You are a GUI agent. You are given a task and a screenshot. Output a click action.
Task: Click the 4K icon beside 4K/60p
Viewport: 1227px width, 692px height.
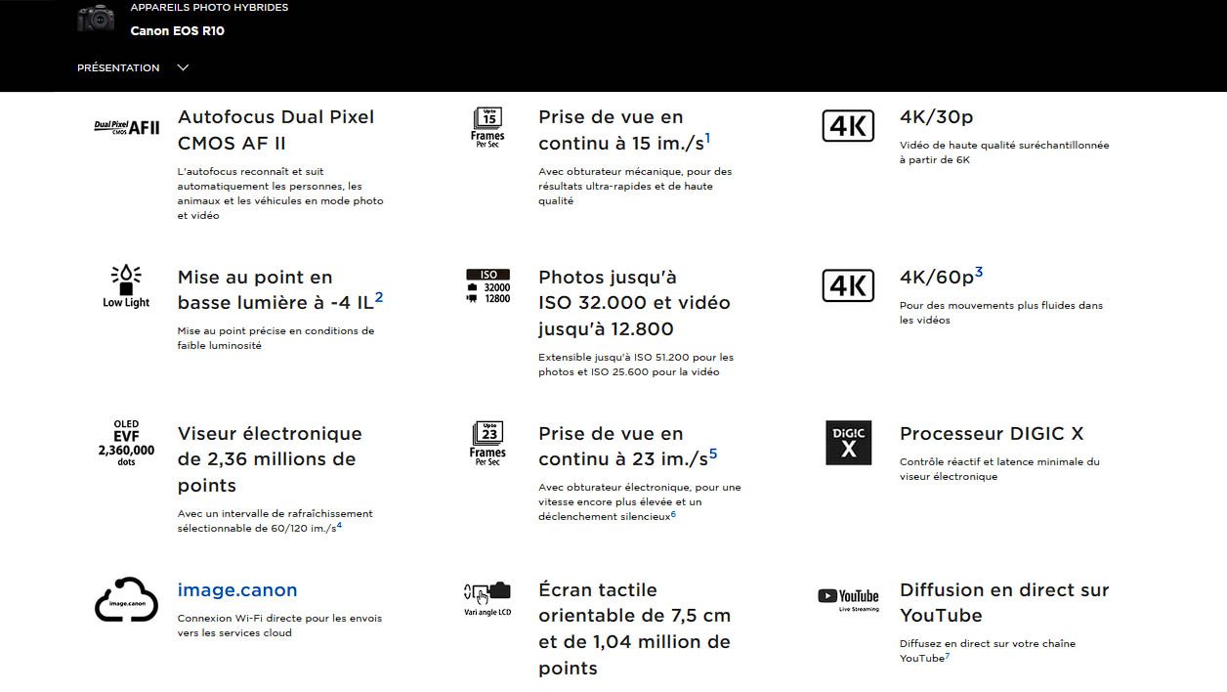click(848, 285)
